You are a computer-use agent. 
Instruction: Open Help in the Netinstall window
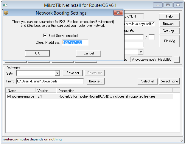point(169,16)
